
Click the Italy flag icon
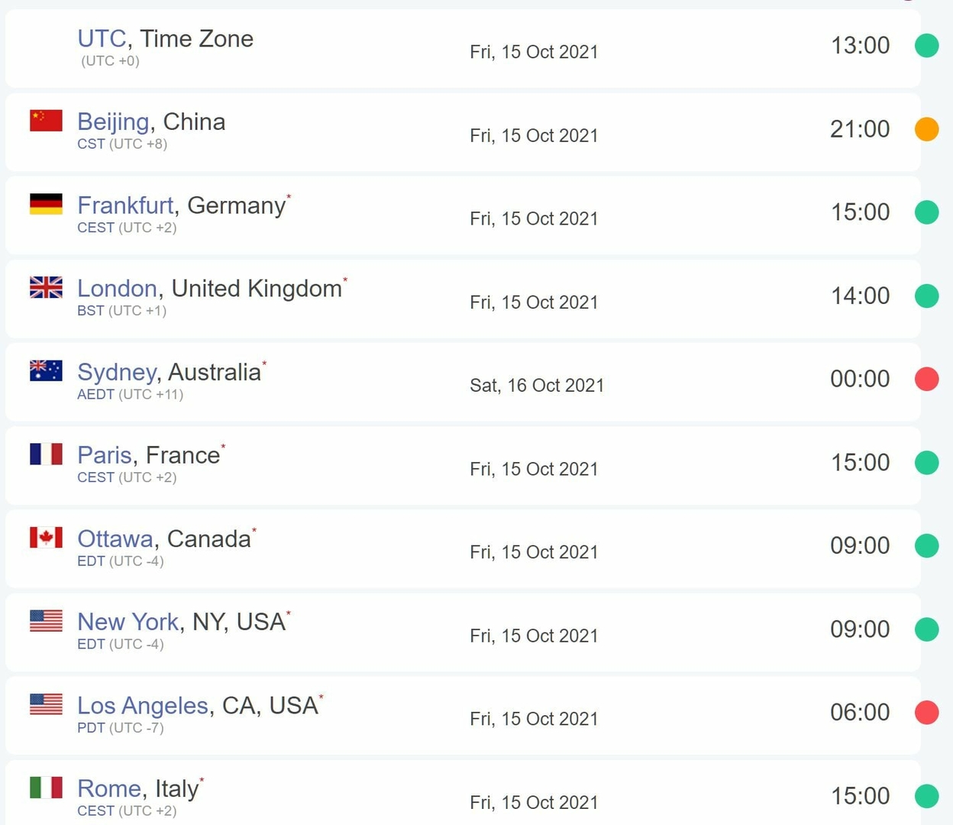click(46, 788)
